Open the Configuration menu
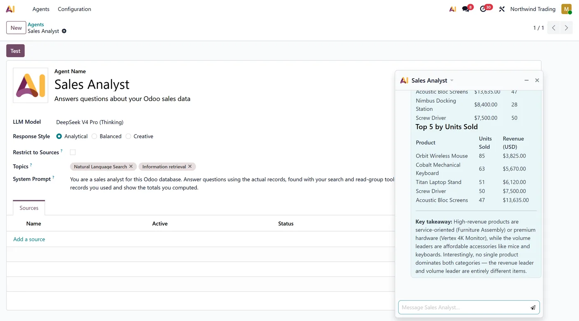 [74, 9]
